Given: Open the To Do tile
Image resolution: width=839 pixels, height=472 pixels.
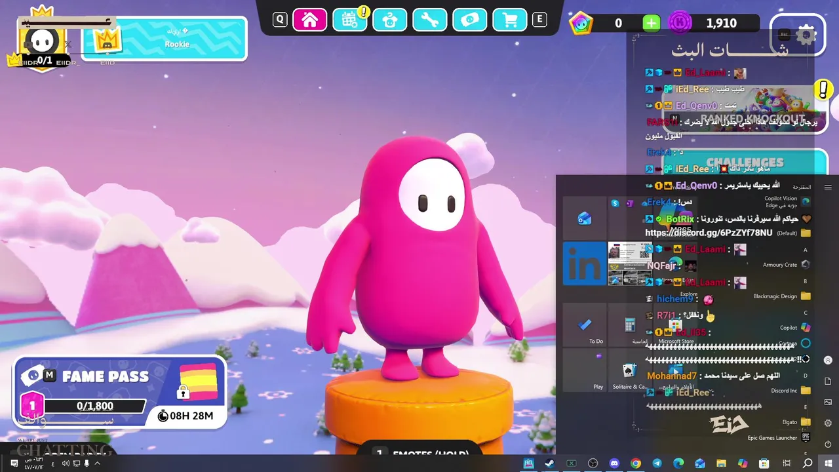Looking at the screenshot, I should (x=585, y=326).
